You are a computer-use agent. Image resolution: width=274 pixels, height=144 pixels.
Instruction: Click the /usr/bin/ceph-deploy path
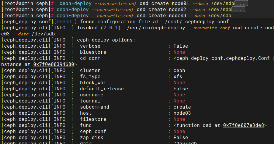point(156,28)
